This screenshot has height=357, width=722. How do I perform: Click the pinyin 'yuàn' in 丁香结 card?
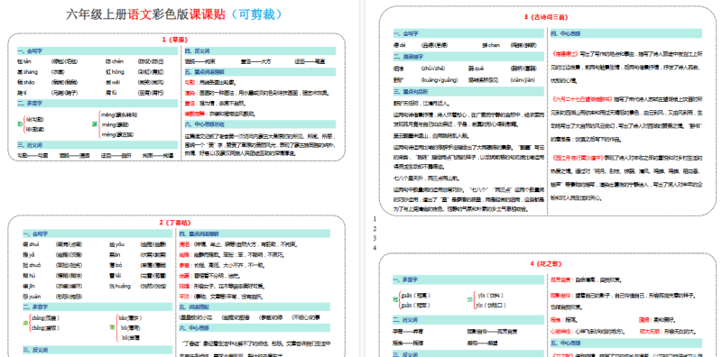[35, 297]
